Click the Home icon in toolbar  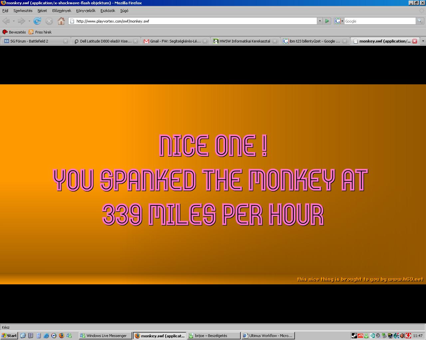(61, 21)
